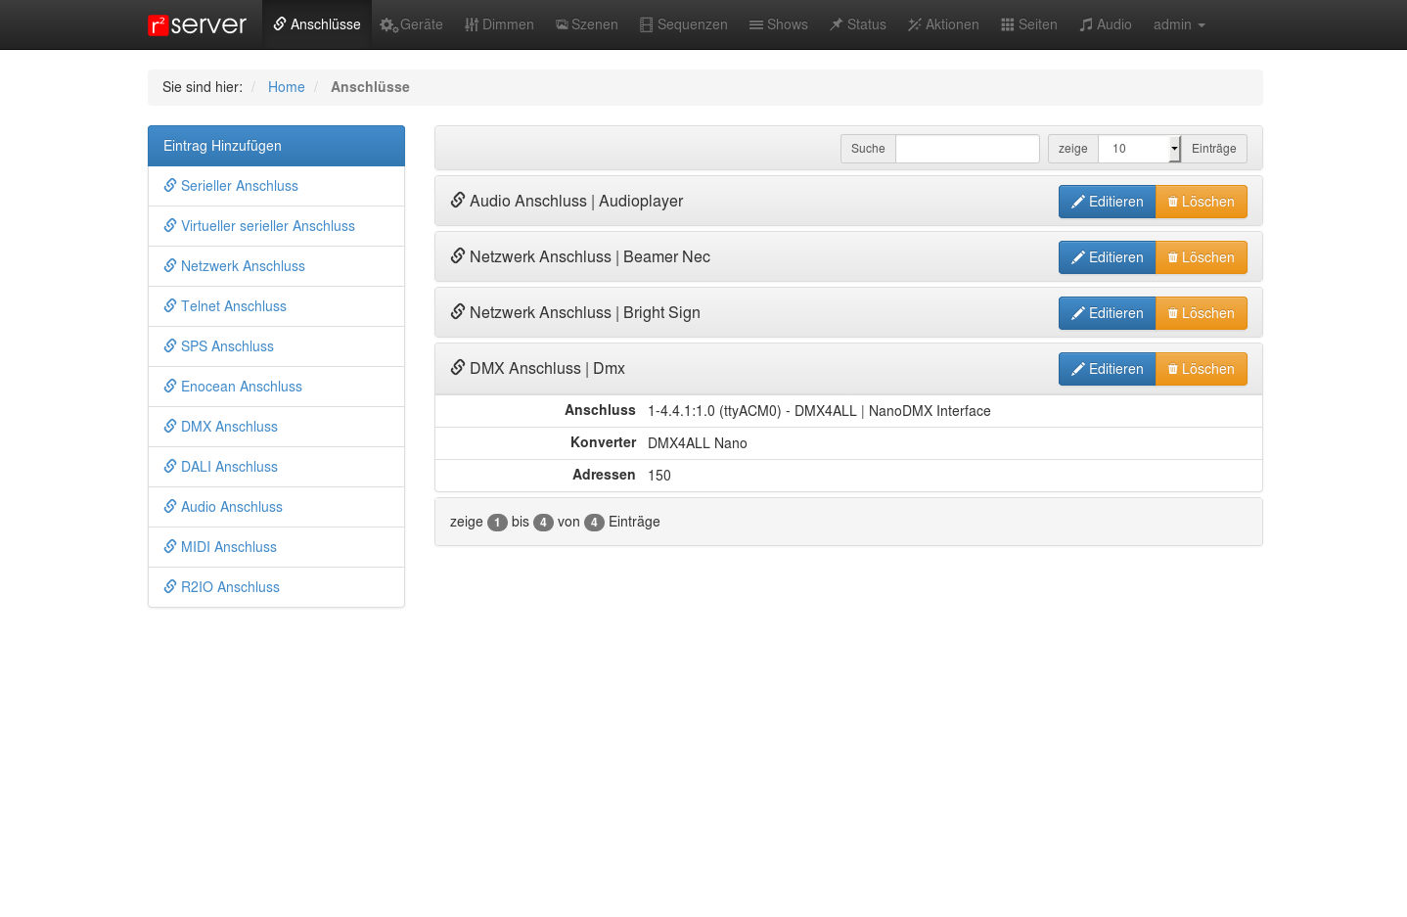Click the link icon next to R2IO Anschluss
Image resolution: width=1407 pixels, height=917 pixels.
pyautogui.click(x=170, y=587)
